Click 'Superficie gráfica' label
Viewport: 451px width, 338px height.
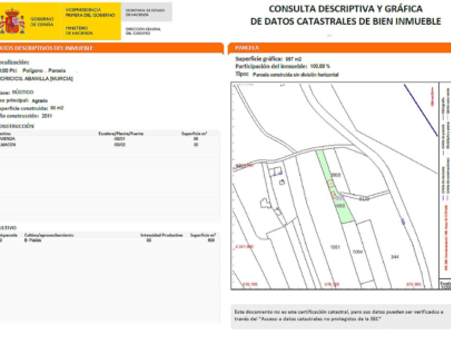coord(259,59)
